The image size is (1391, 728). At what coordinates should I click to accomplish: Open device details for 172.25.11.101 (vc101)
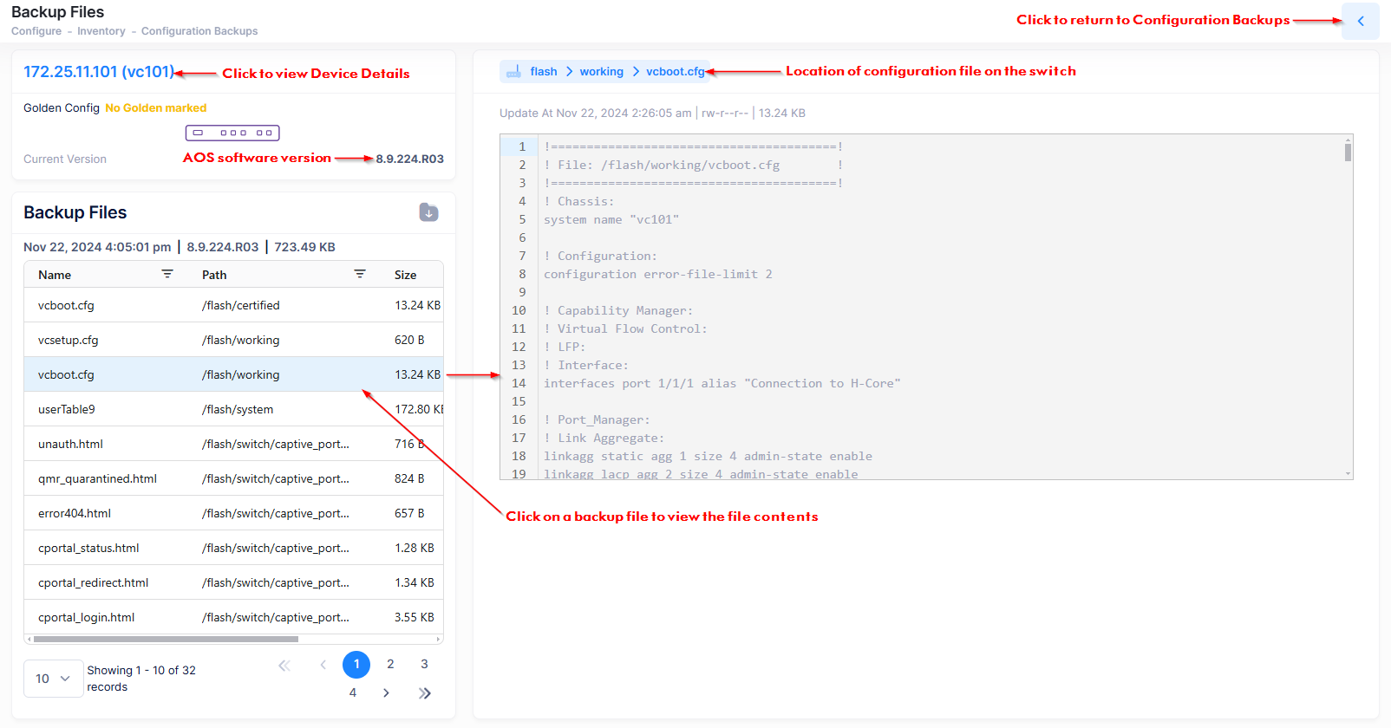click(x=99, y=72)
